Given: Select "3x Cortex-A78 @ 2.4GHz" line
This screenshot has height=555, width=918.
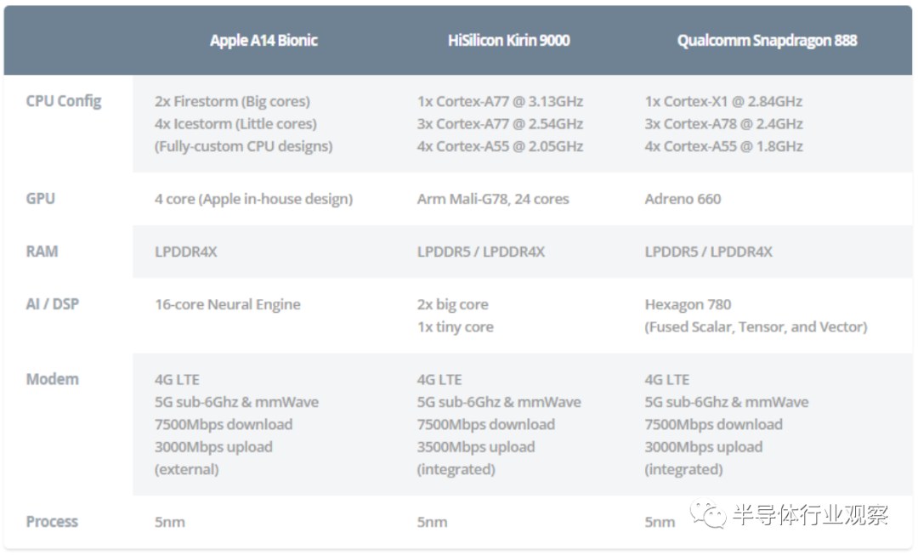Looking at the screenshot, I should click(723, 124).
